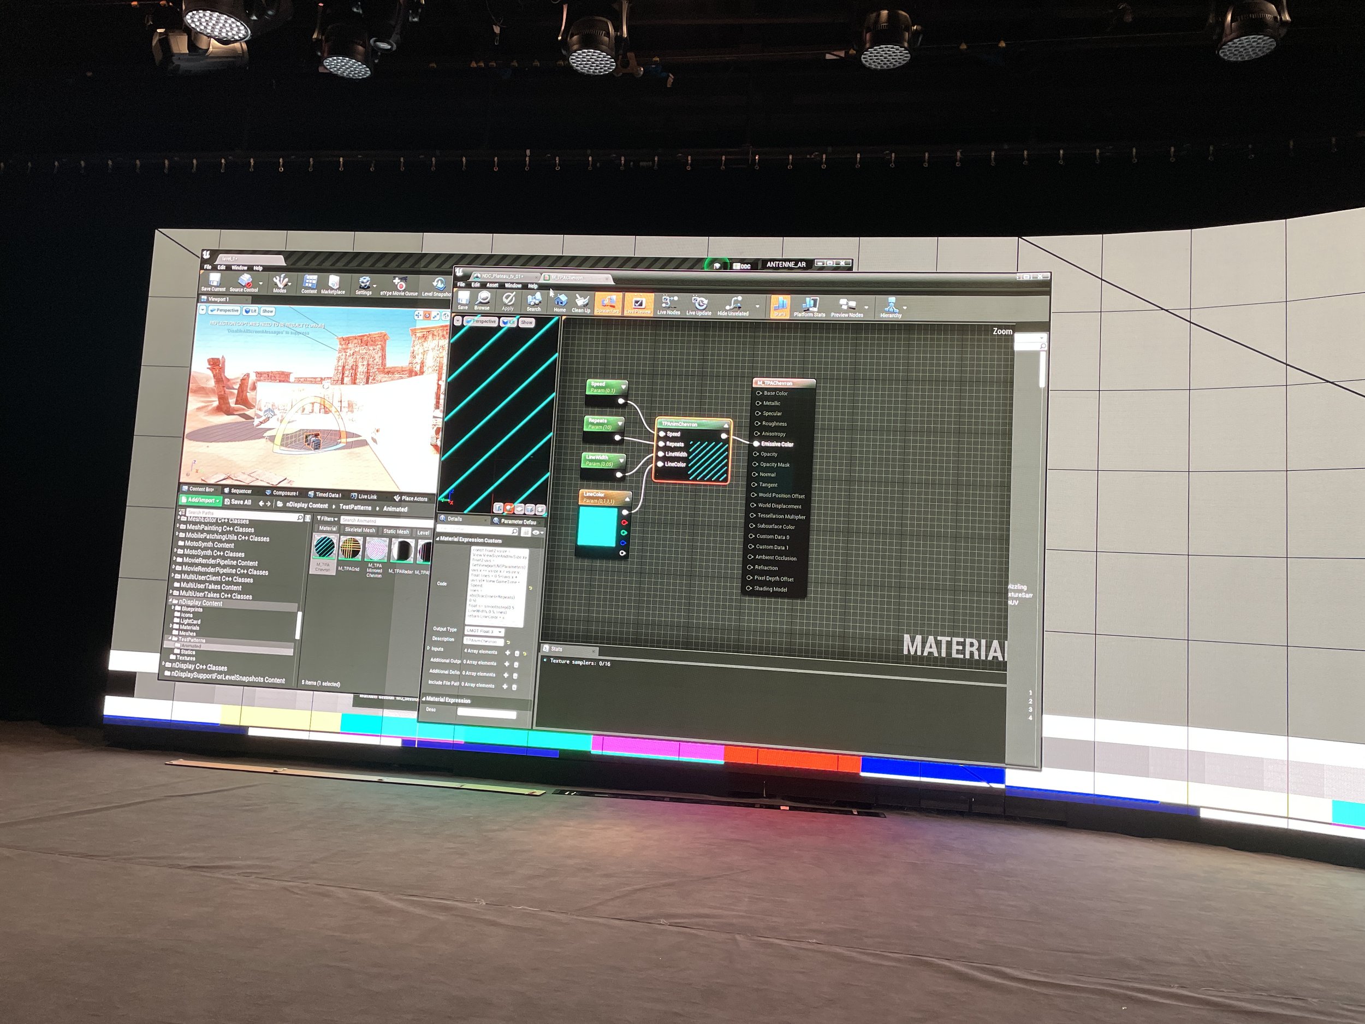1365x1024 pixels.
Task: Click the Platform Stats icon
Action: pyautogui.click(x=809, y=306)
